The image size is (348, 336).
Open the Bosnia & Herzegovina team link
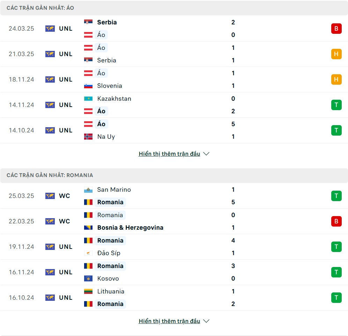click(x=130, y=228)
